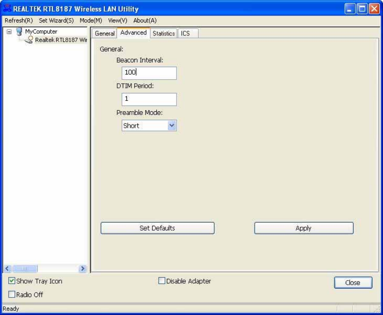
Task: Click the Apply button
Action: point(304,228)
